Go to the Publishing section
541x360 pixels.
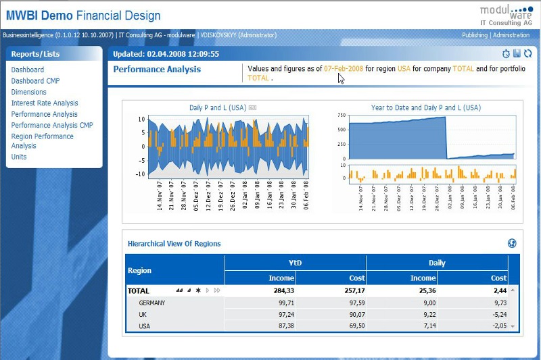click(x=475, y=35)
